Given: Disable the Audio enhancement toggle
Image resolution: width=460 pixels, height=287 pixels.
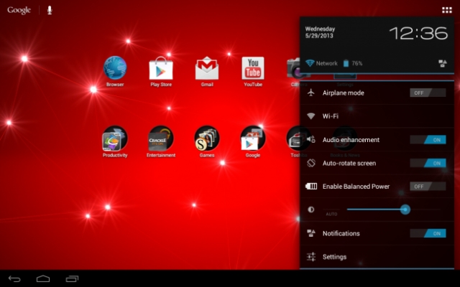Looking at the screenshot, I should point(428,140).
